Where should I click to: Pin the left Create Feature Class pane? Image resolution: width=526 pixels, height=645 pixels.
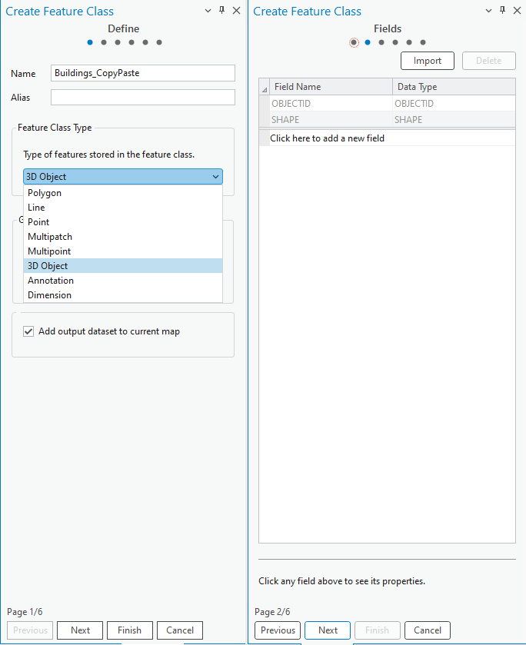(221, 10)
